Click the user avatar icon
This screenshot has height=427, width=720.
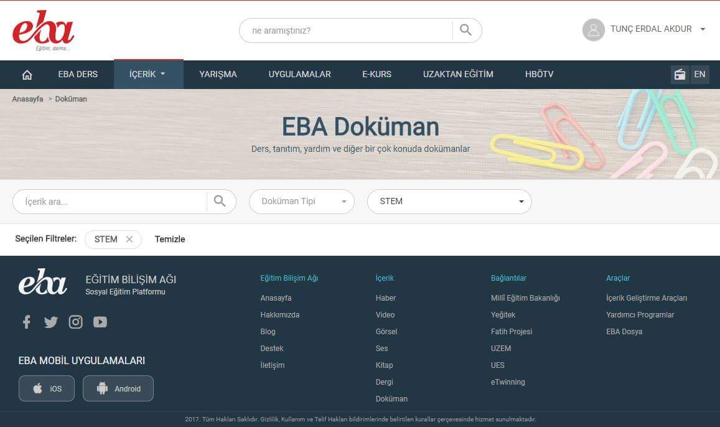click(593, 30)
